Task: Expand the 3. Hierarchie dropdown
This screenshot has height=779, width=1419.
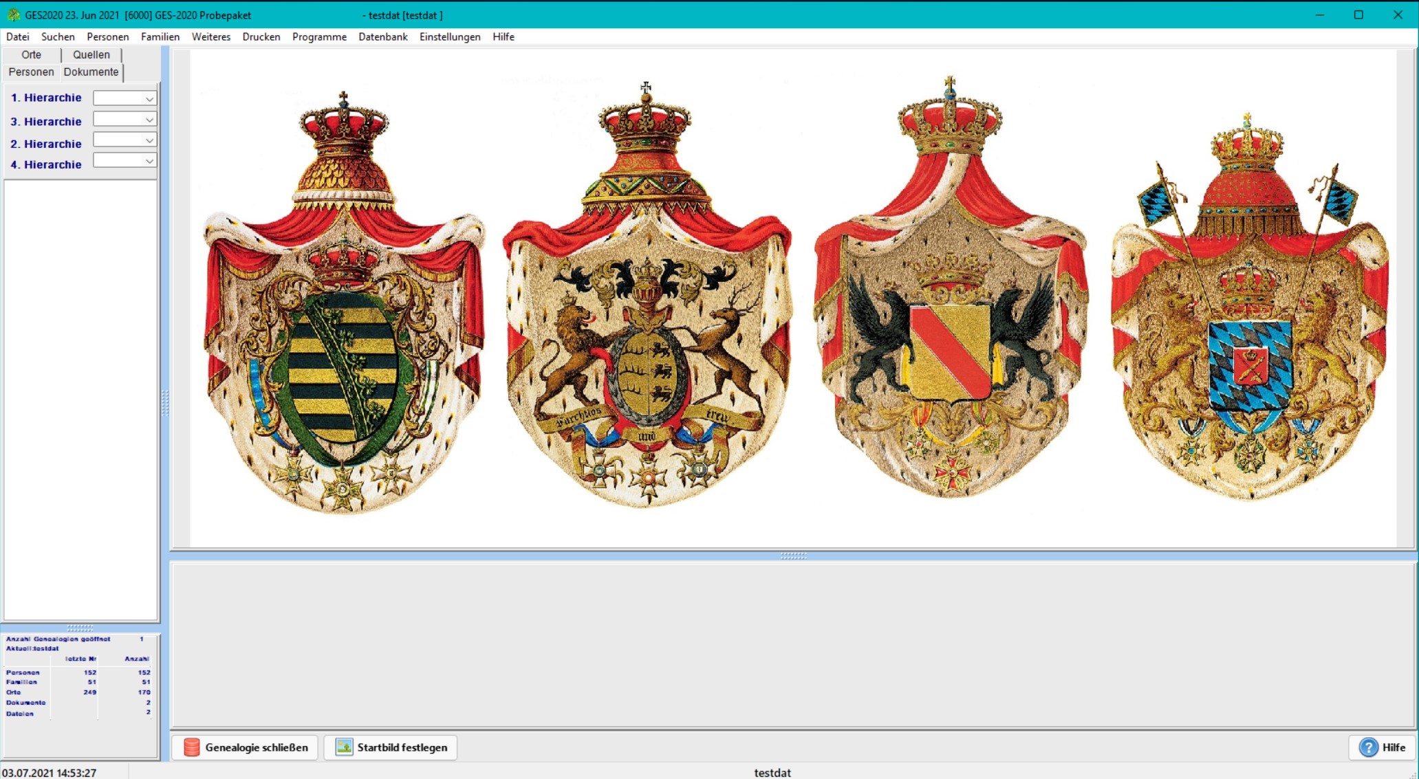Action: (149, 120)
